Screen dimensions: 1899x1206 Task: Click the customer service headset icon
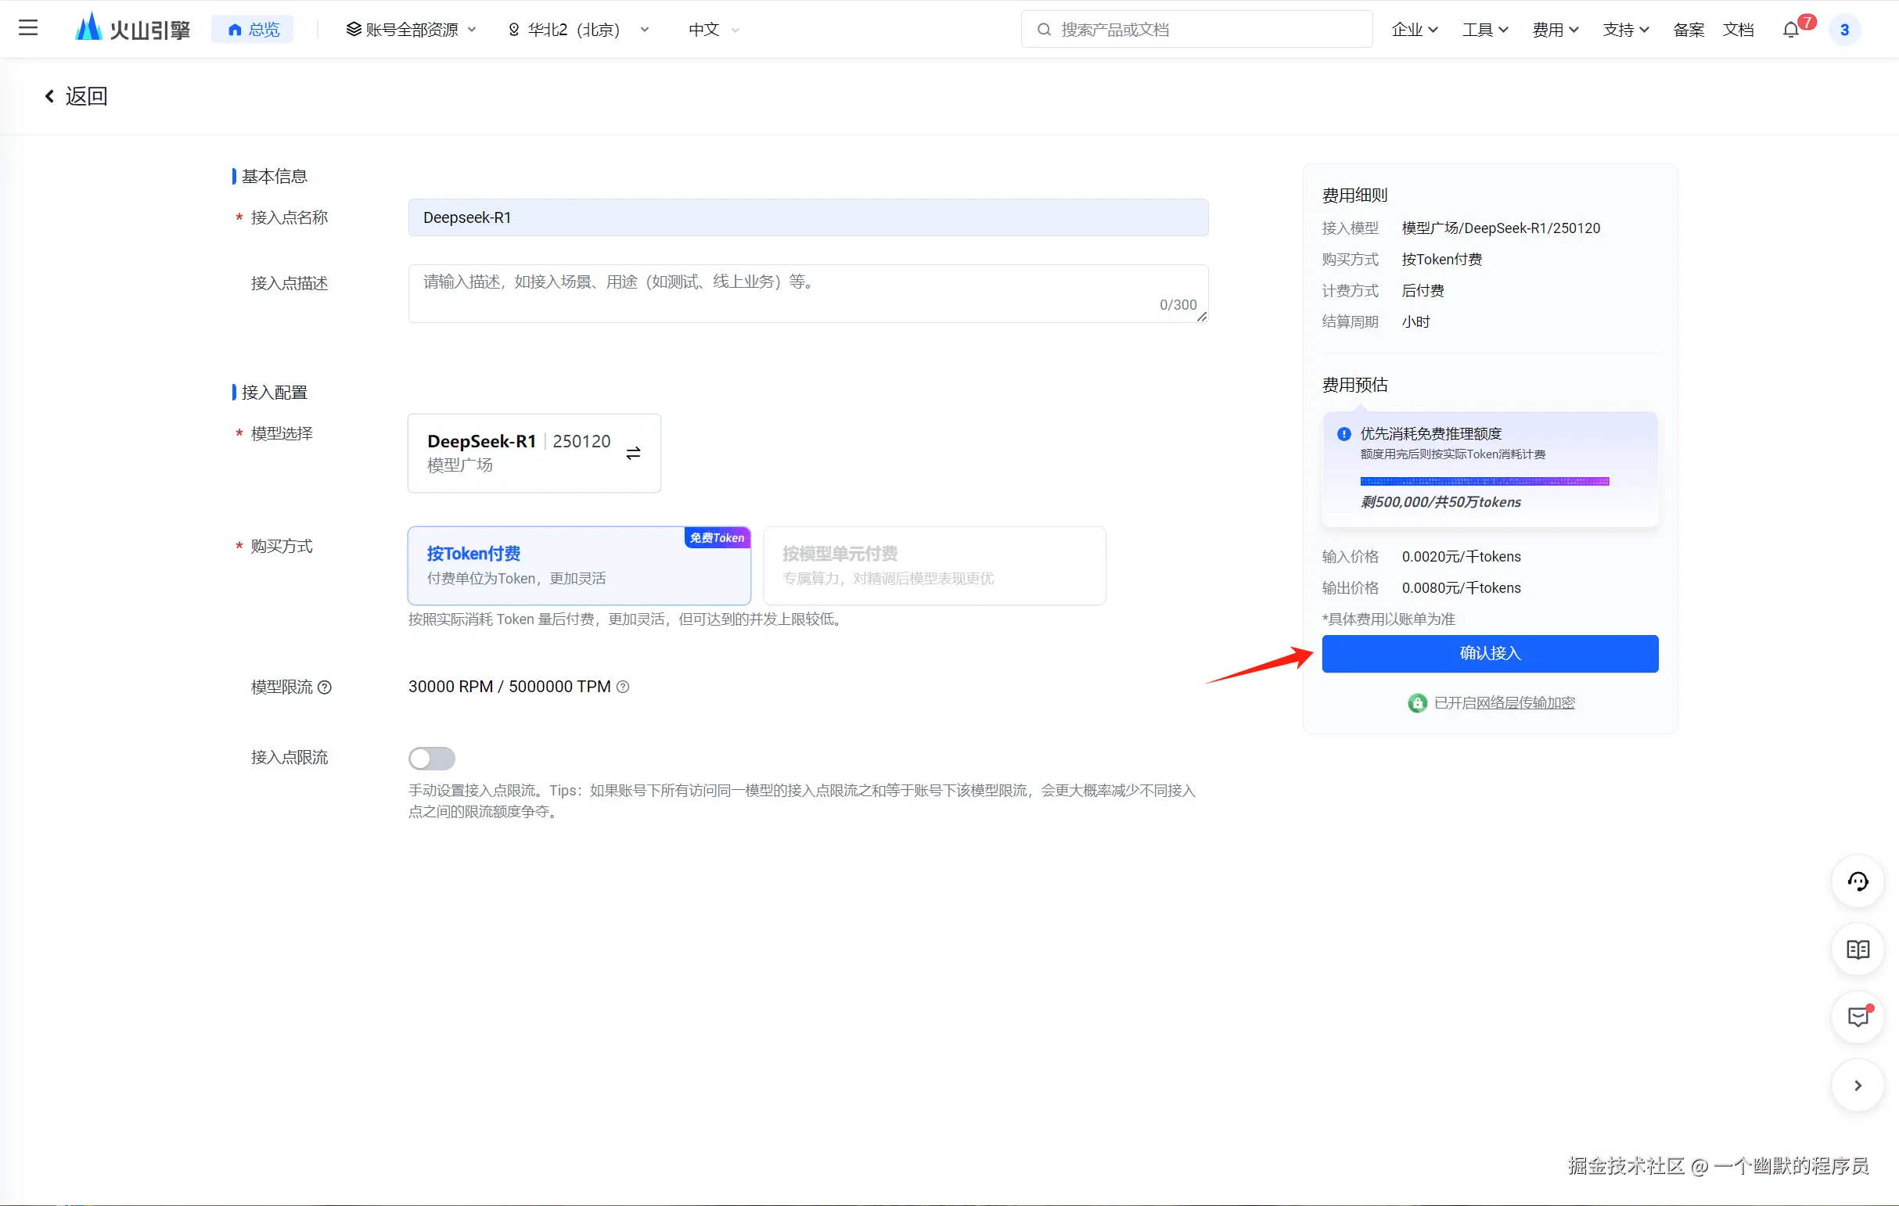1858,881
